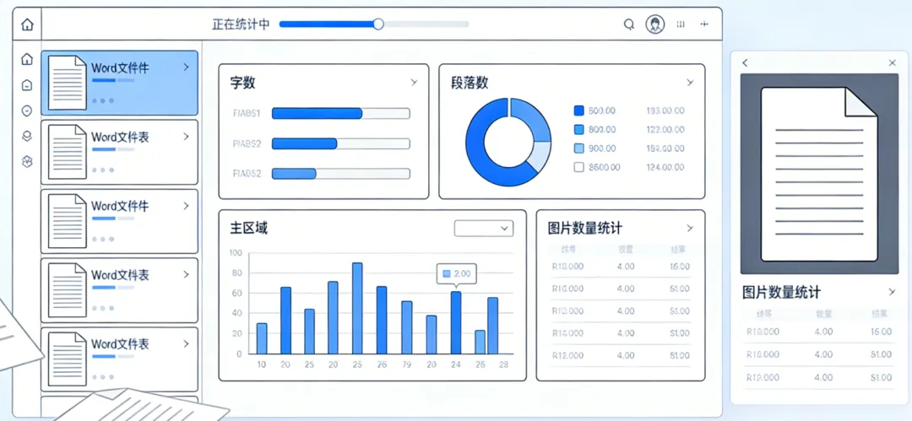Click the three vertical bars icon in header
This screenshot has height=421, width=912.
point(681,24)
